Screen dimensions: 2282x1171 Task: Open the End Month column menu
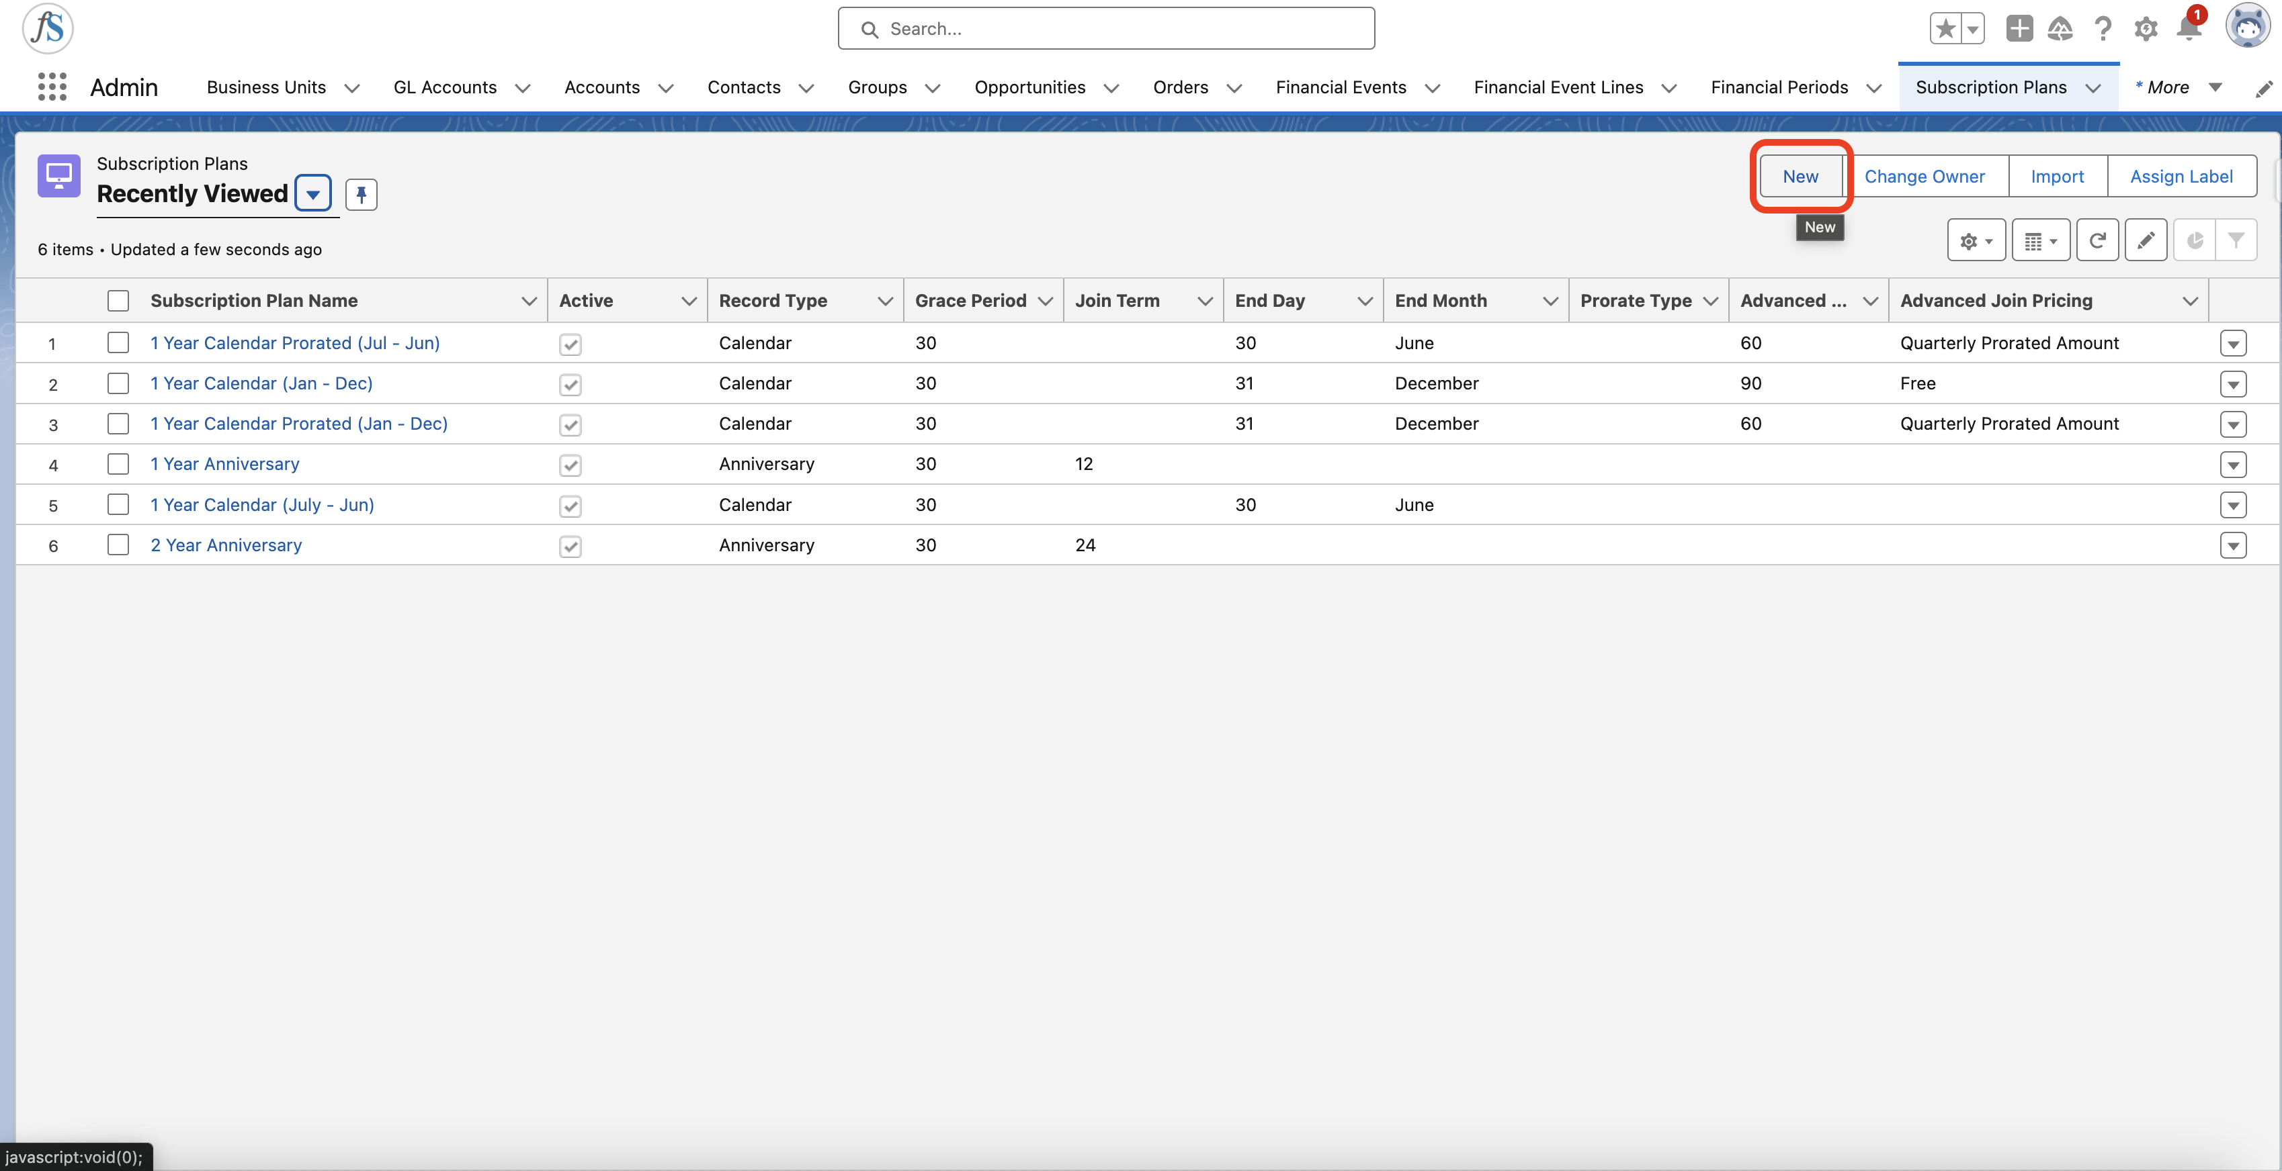point(1550,301)
